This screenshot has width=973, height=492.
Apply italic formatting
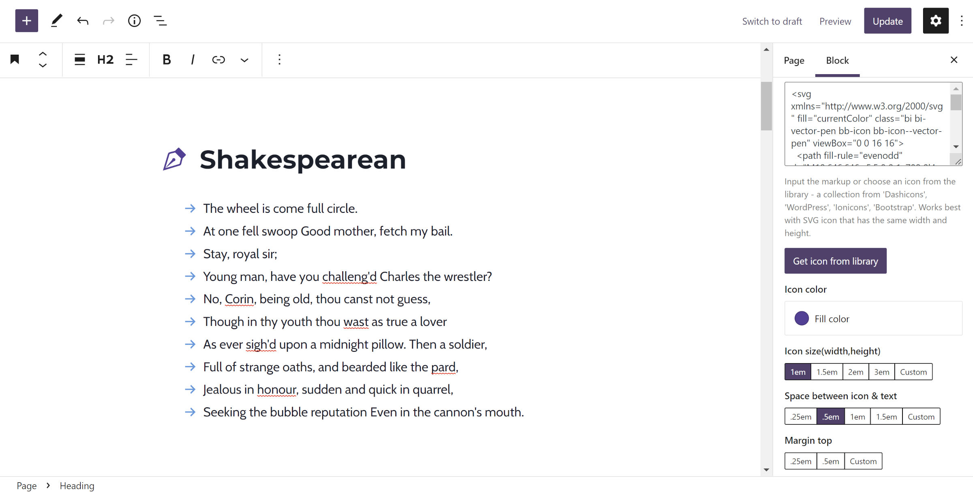(192, 60)
